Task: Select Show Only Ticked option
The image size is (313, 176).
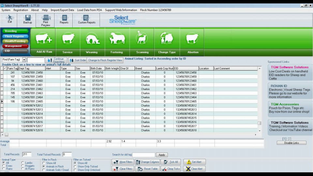Action: (x=75, y=167)
